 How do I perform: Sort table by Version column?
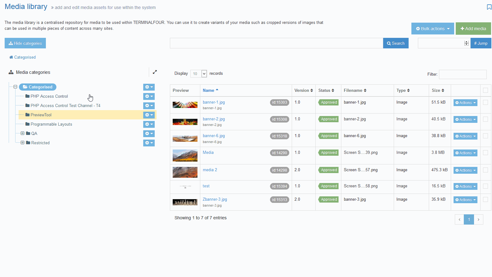click(x=304, y=90)
